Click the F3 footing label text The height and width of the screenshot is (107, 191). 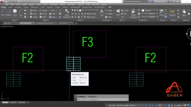(87, 42)
